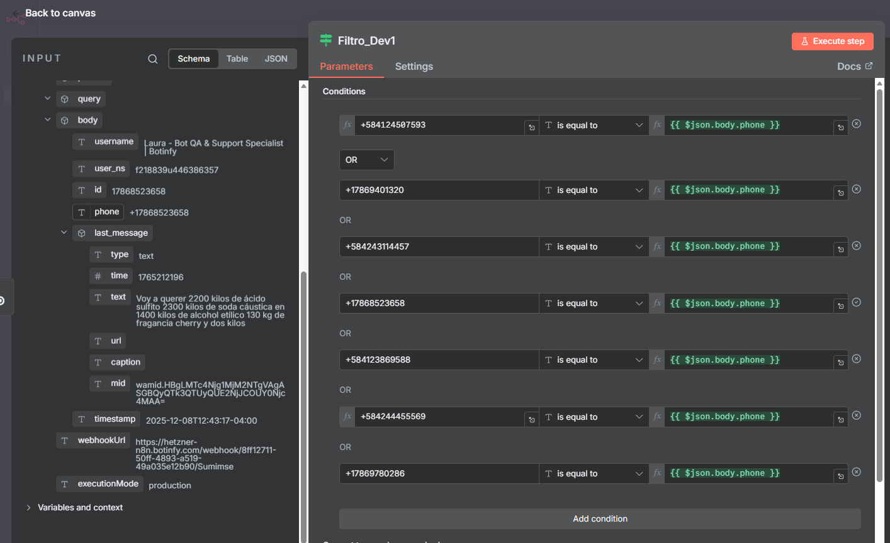The width and height of the screenshot is (890, 543).
Task: Open operator dropdown for +584243114457 condition
Action: pyautogui.click(x=594, y=247)
